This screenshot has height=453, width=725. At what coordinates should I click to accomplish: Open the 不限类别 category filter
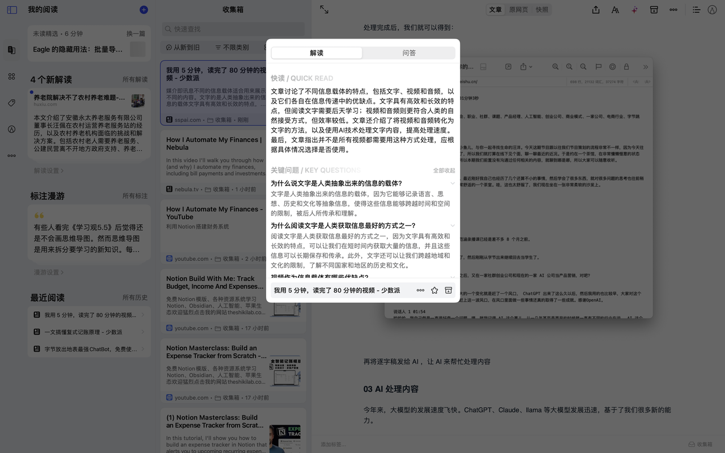point(232,48)
